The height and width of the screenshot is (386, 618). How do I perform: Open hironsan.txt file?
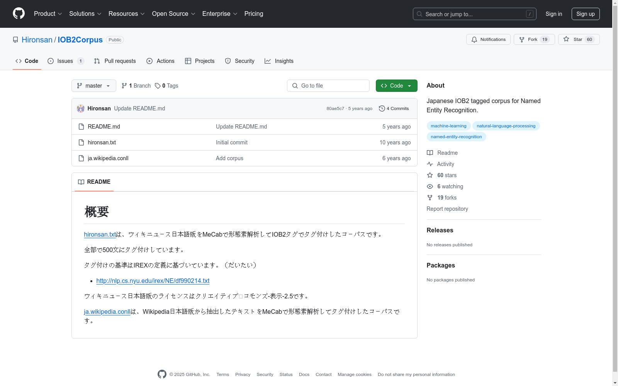tap(102, 142)
